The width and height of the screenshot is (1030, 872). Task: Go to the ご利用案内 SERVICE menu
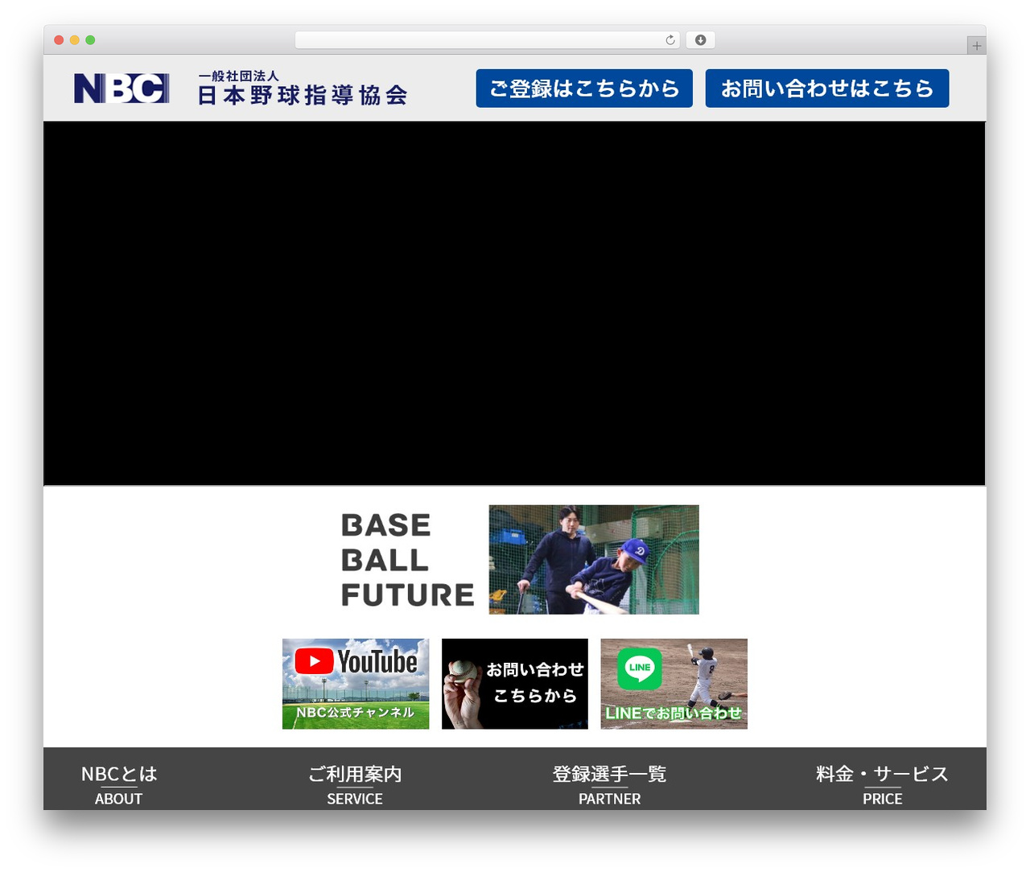(x=355, y=784)
